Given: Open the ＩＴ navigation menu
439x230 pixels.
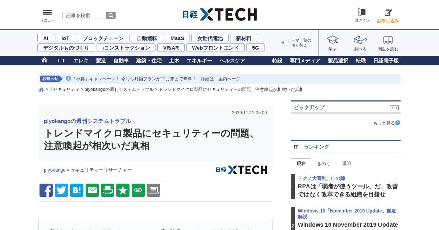Looking at the screenshot, I should click(61, 61).
